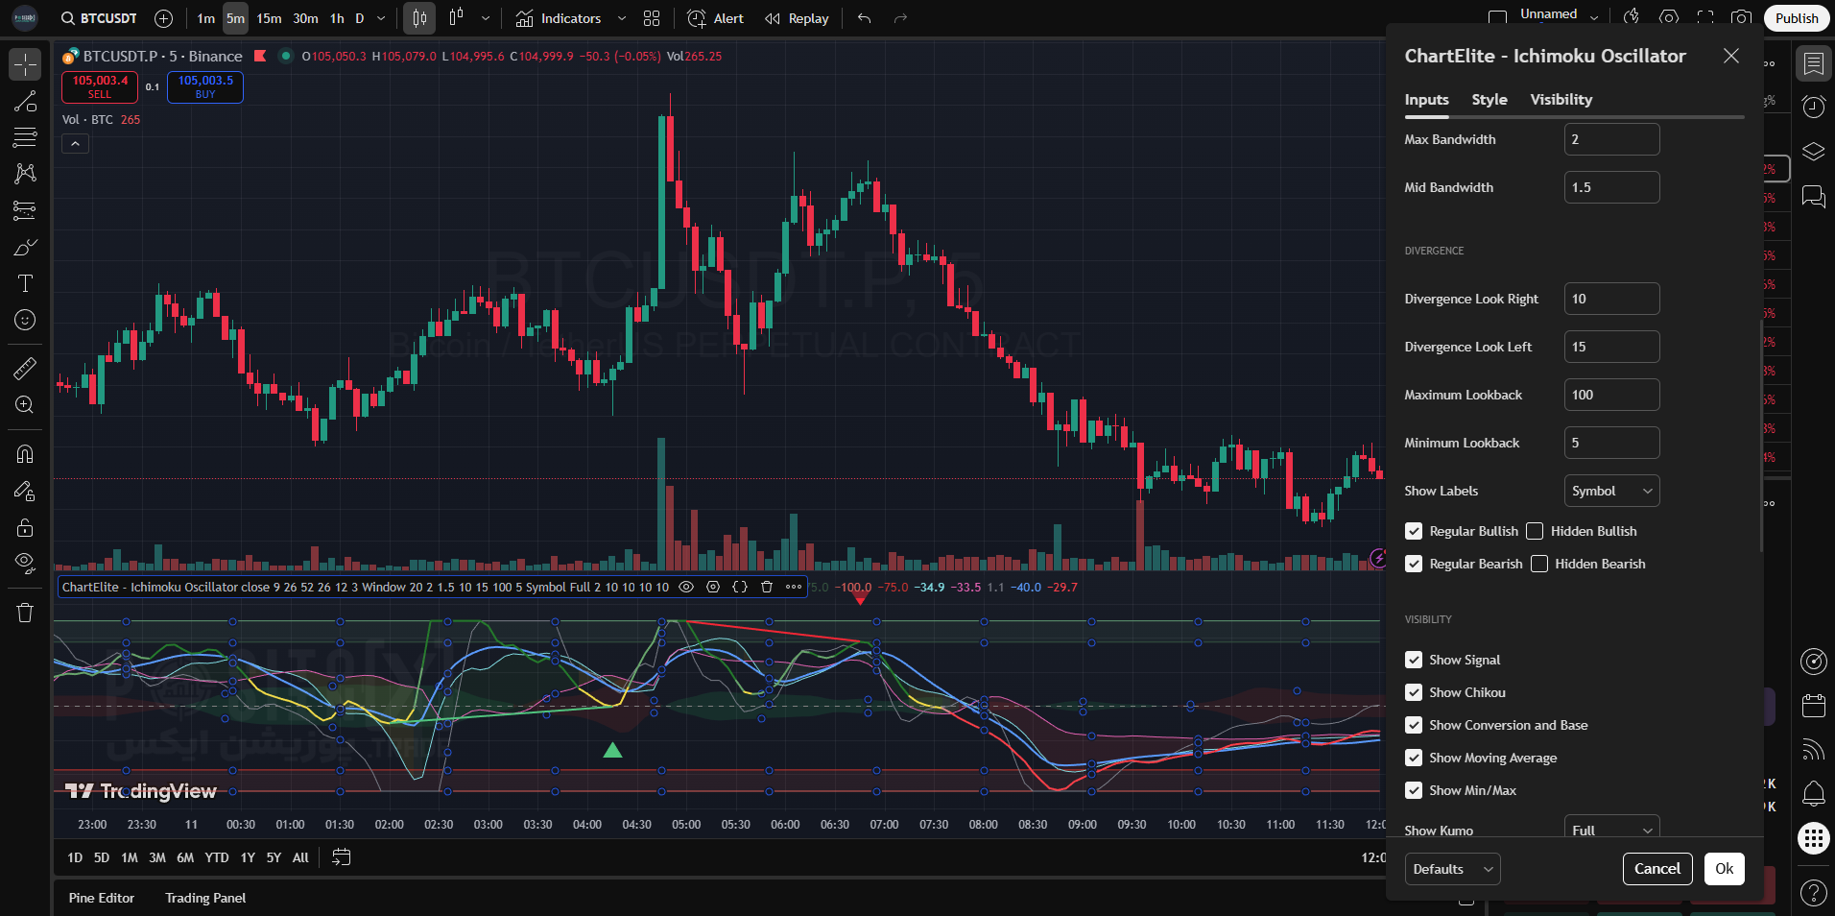Switch to the Style tab
The width and height of the screenshot is (1835, 916).
pos(1489,100)
